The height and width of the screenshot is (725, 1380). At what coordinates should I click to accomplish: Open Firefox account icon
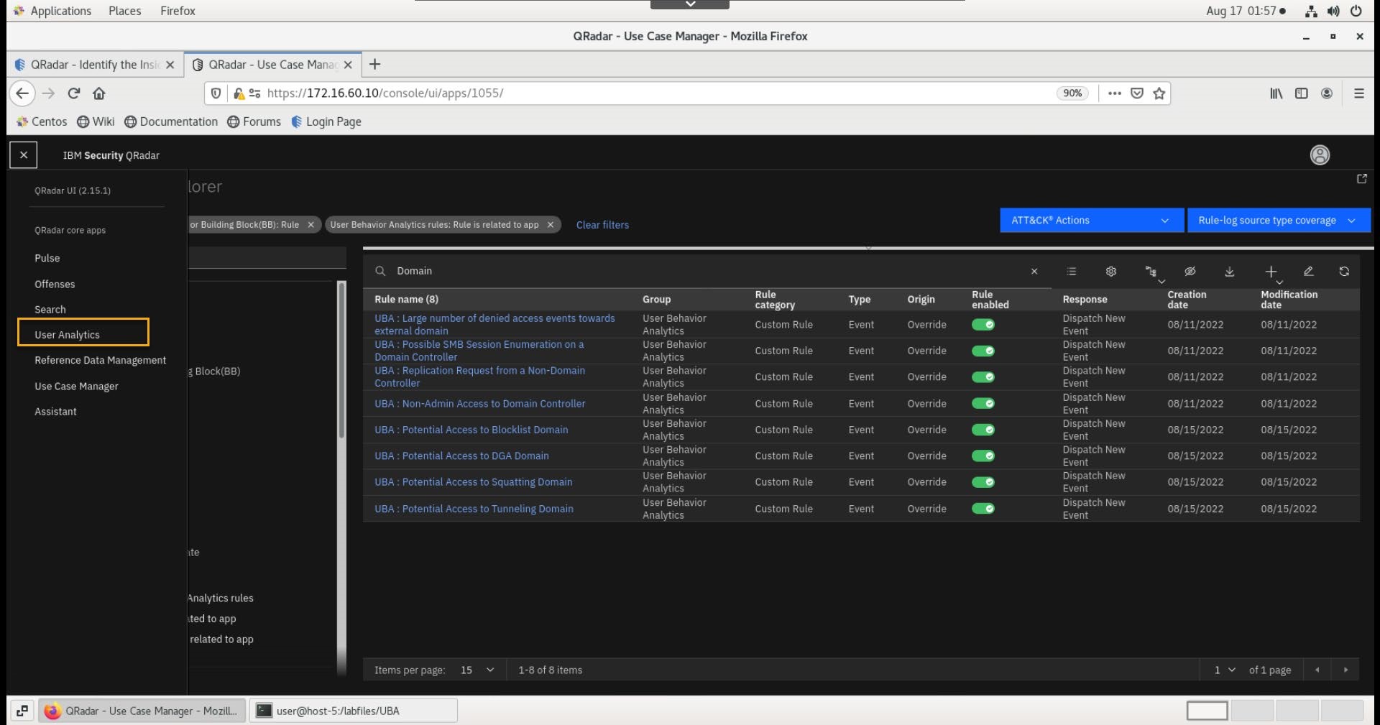point(1327,93)
